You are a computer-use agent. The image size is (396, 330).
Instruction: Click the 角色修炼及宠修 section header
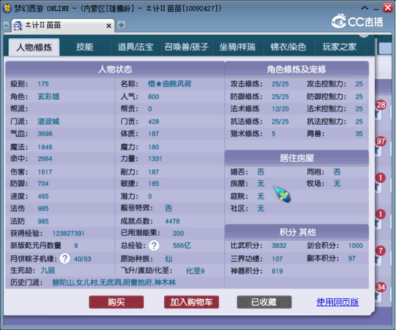(x=296, y=69)
